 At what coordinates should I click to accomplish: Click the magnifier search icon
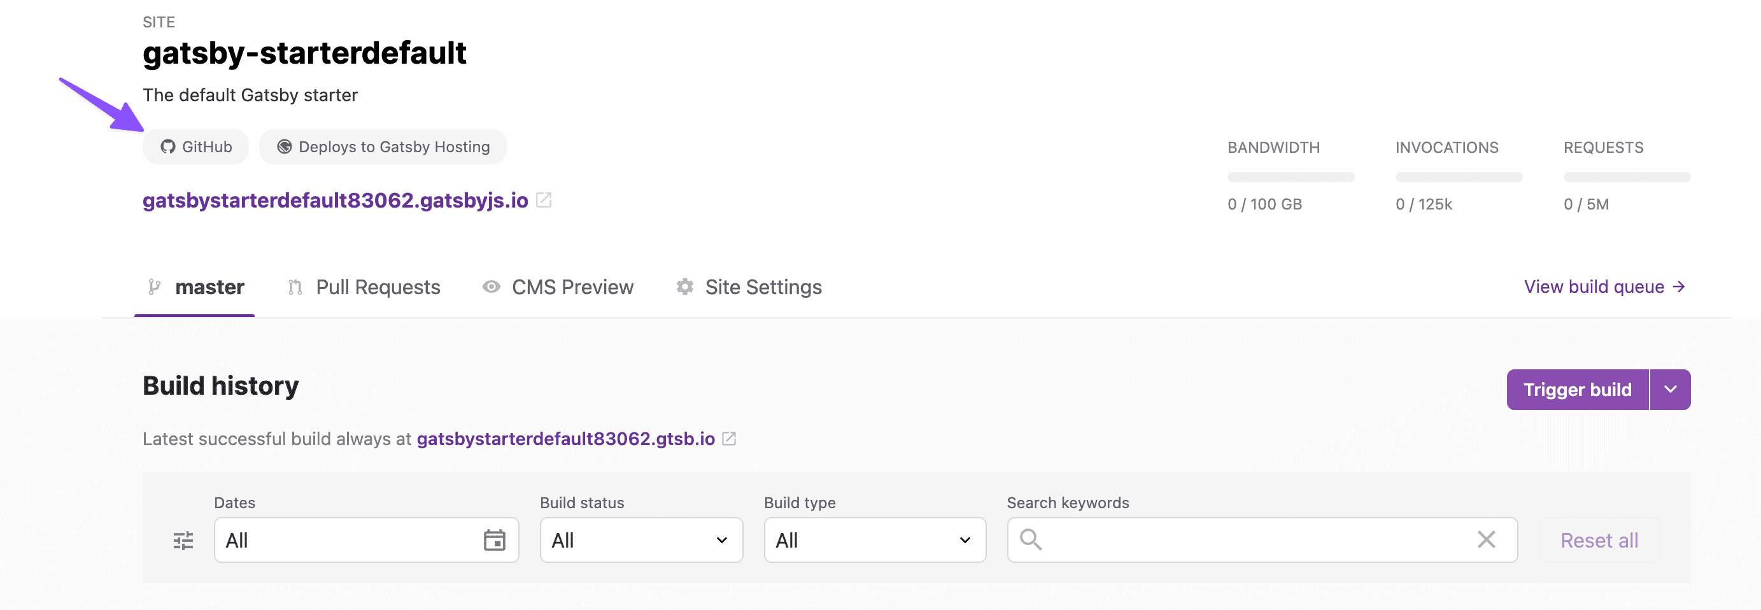1031,539
